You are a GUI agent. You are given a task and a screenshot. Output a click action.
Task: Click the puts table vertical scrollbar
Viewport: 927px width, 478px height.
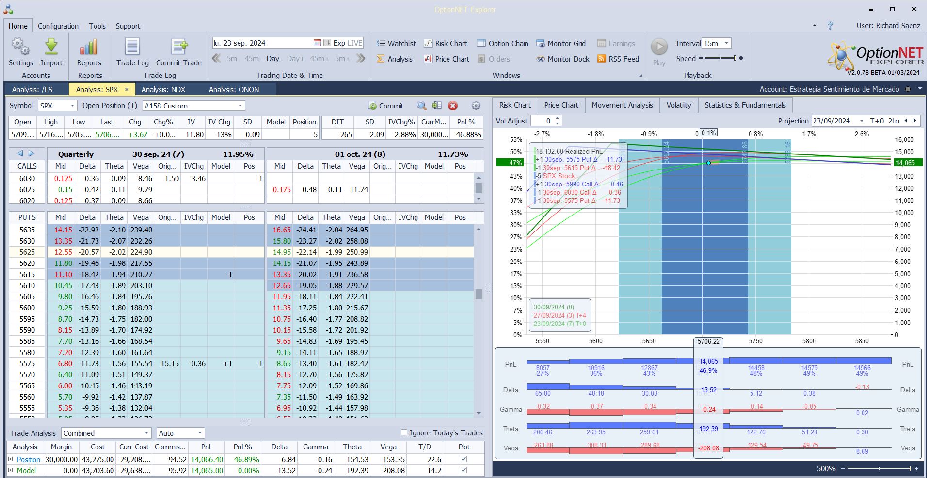479,321
